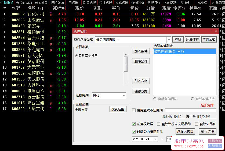Uncheck 时间段内满足条件 checkbox

pos(134,132)
